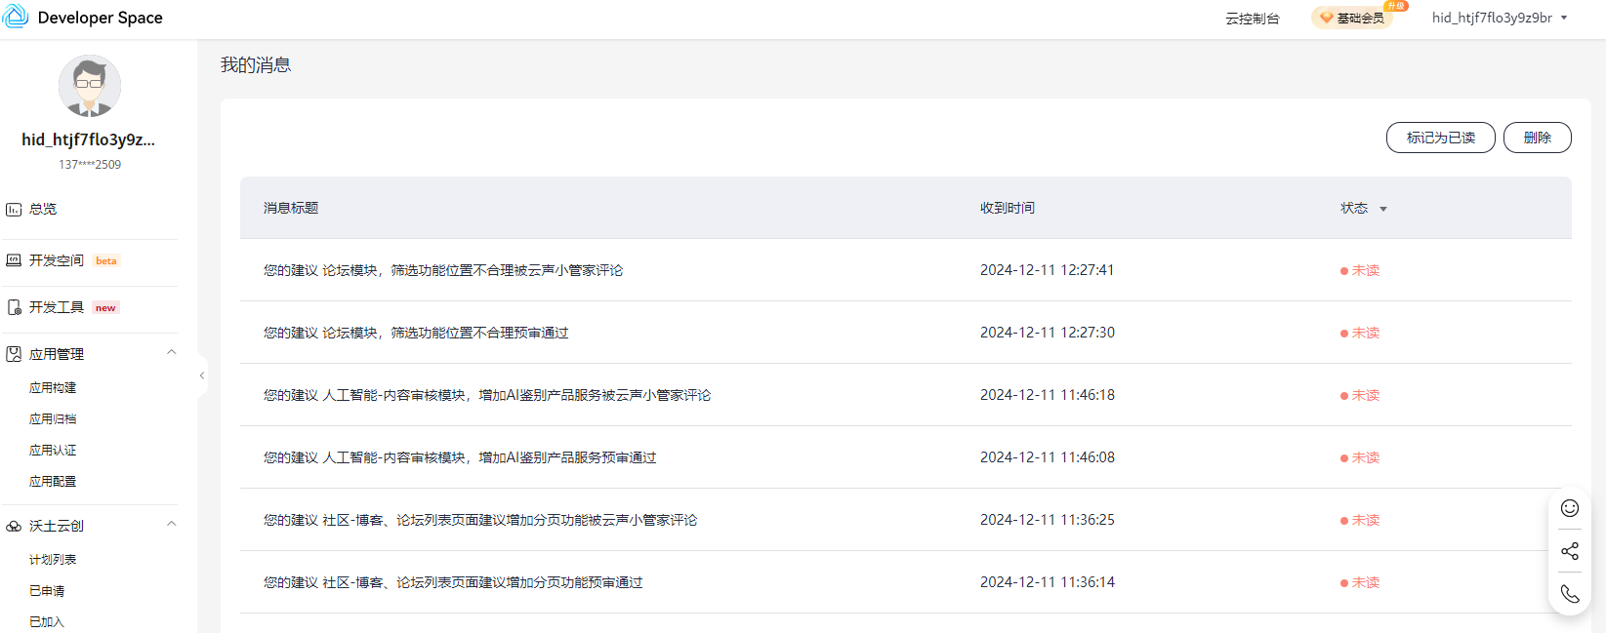Select 计划列表 menu item
The width and height of the screenshot is (1606, 633).
[53, 560]
